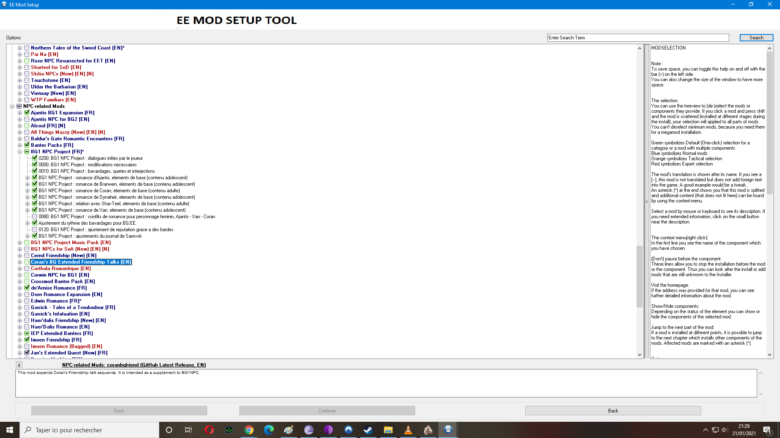
Task: Select Edwin Romance [FR] tree entry
Action: (x=56, y=301)
